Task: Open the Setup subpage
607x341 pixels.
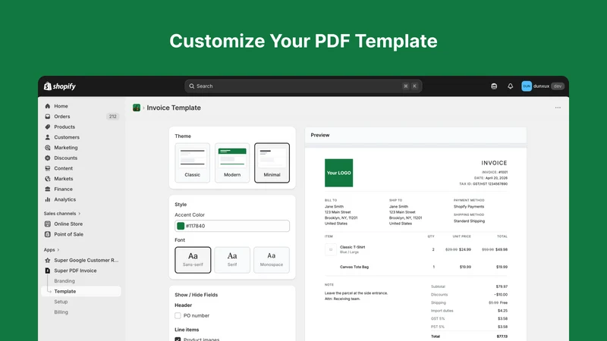Action: (61, 302)
